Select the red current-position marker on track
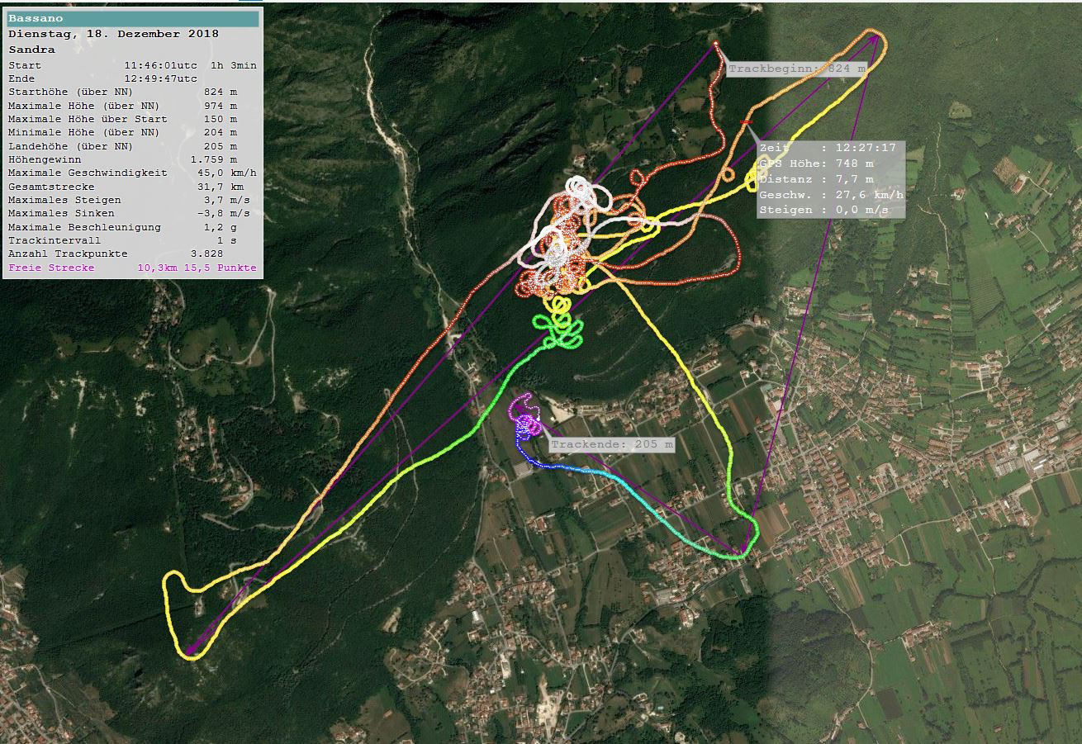 pos(746,123)
